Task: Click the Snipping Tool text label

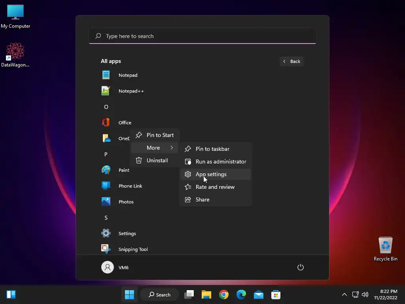Action: [133, 249]
